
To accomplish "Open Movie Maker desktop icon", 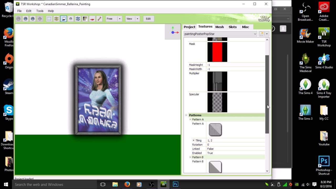I will (306, 35).
